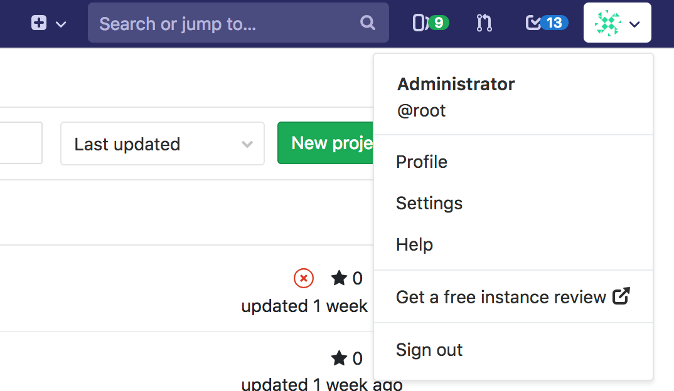Star the project with zero stars
Screen dimensions: 674x391
coord(340,278)
